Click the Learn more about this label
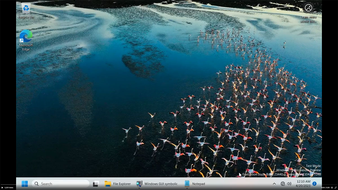Screen dimensions: 338x190 [x=308, y=19]
